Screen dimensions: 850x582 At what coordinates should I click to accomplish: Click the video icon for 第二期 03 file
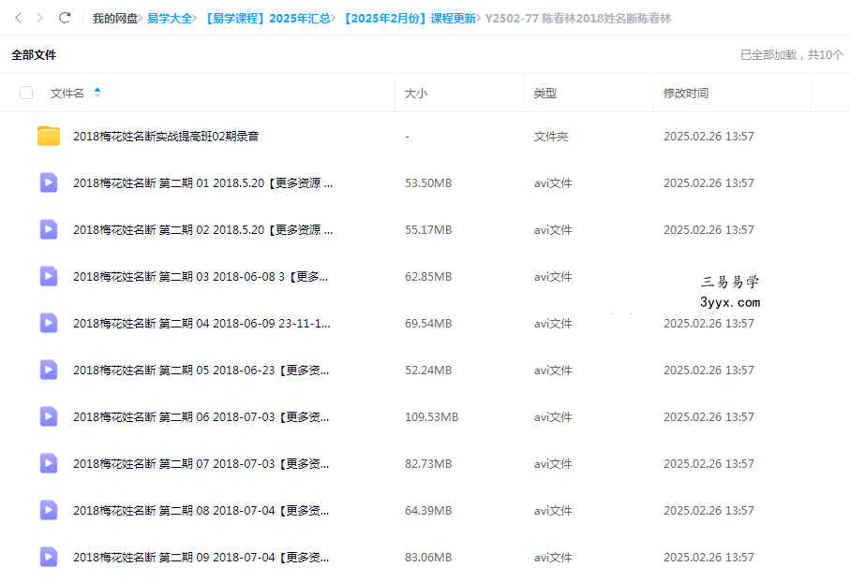[49, 277]
